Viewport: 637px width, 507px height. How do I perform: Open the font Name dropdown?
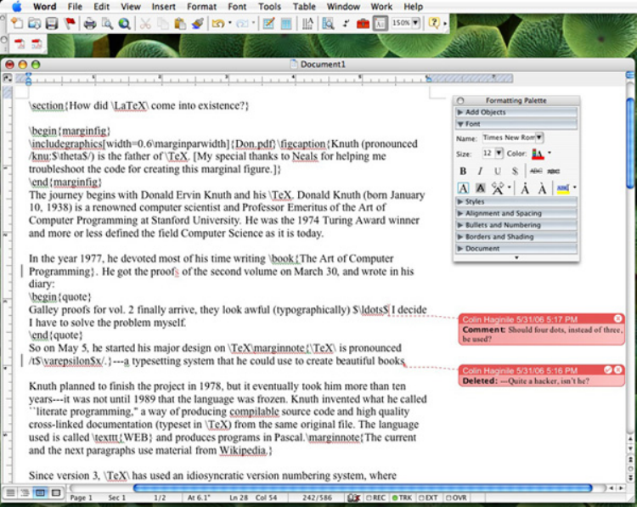[x=539, y=138]
